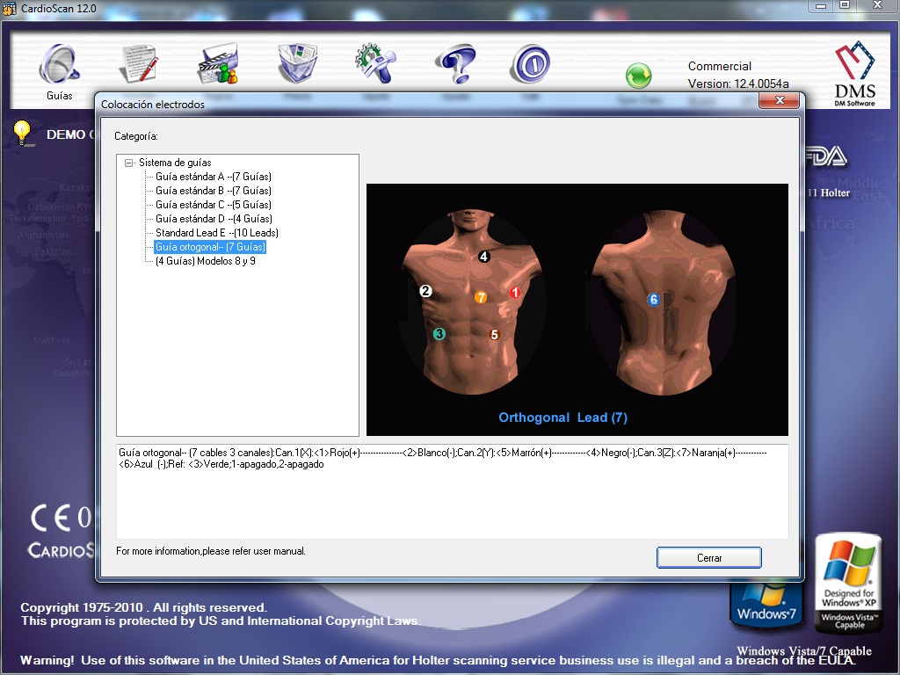Click the recycle bin with papers icon
900x675 pixels.
click(x=297, y=63)
